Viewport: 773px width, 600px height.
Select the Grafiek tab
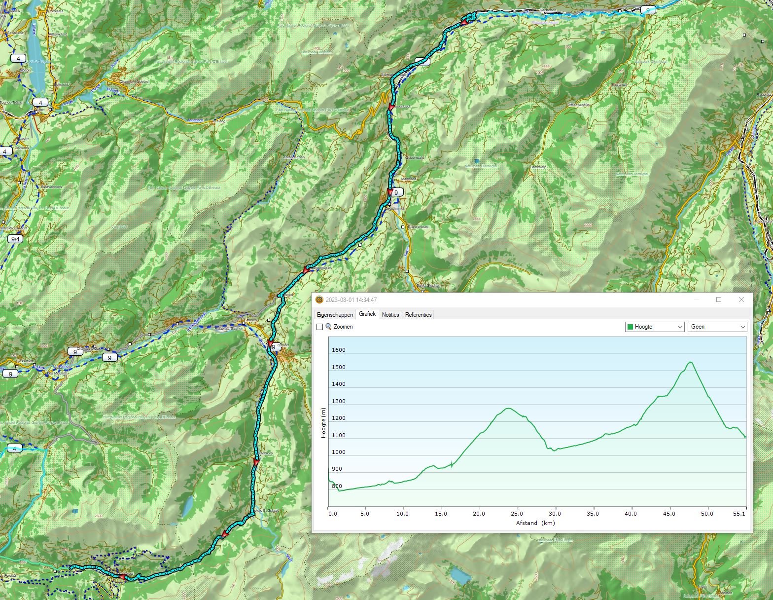pyautogui.click(x=367, y=314)
